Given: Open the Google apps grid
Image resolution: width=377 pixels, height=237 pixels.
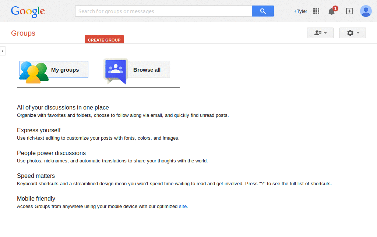Looking at the screenshot, I should click(316, 11).
